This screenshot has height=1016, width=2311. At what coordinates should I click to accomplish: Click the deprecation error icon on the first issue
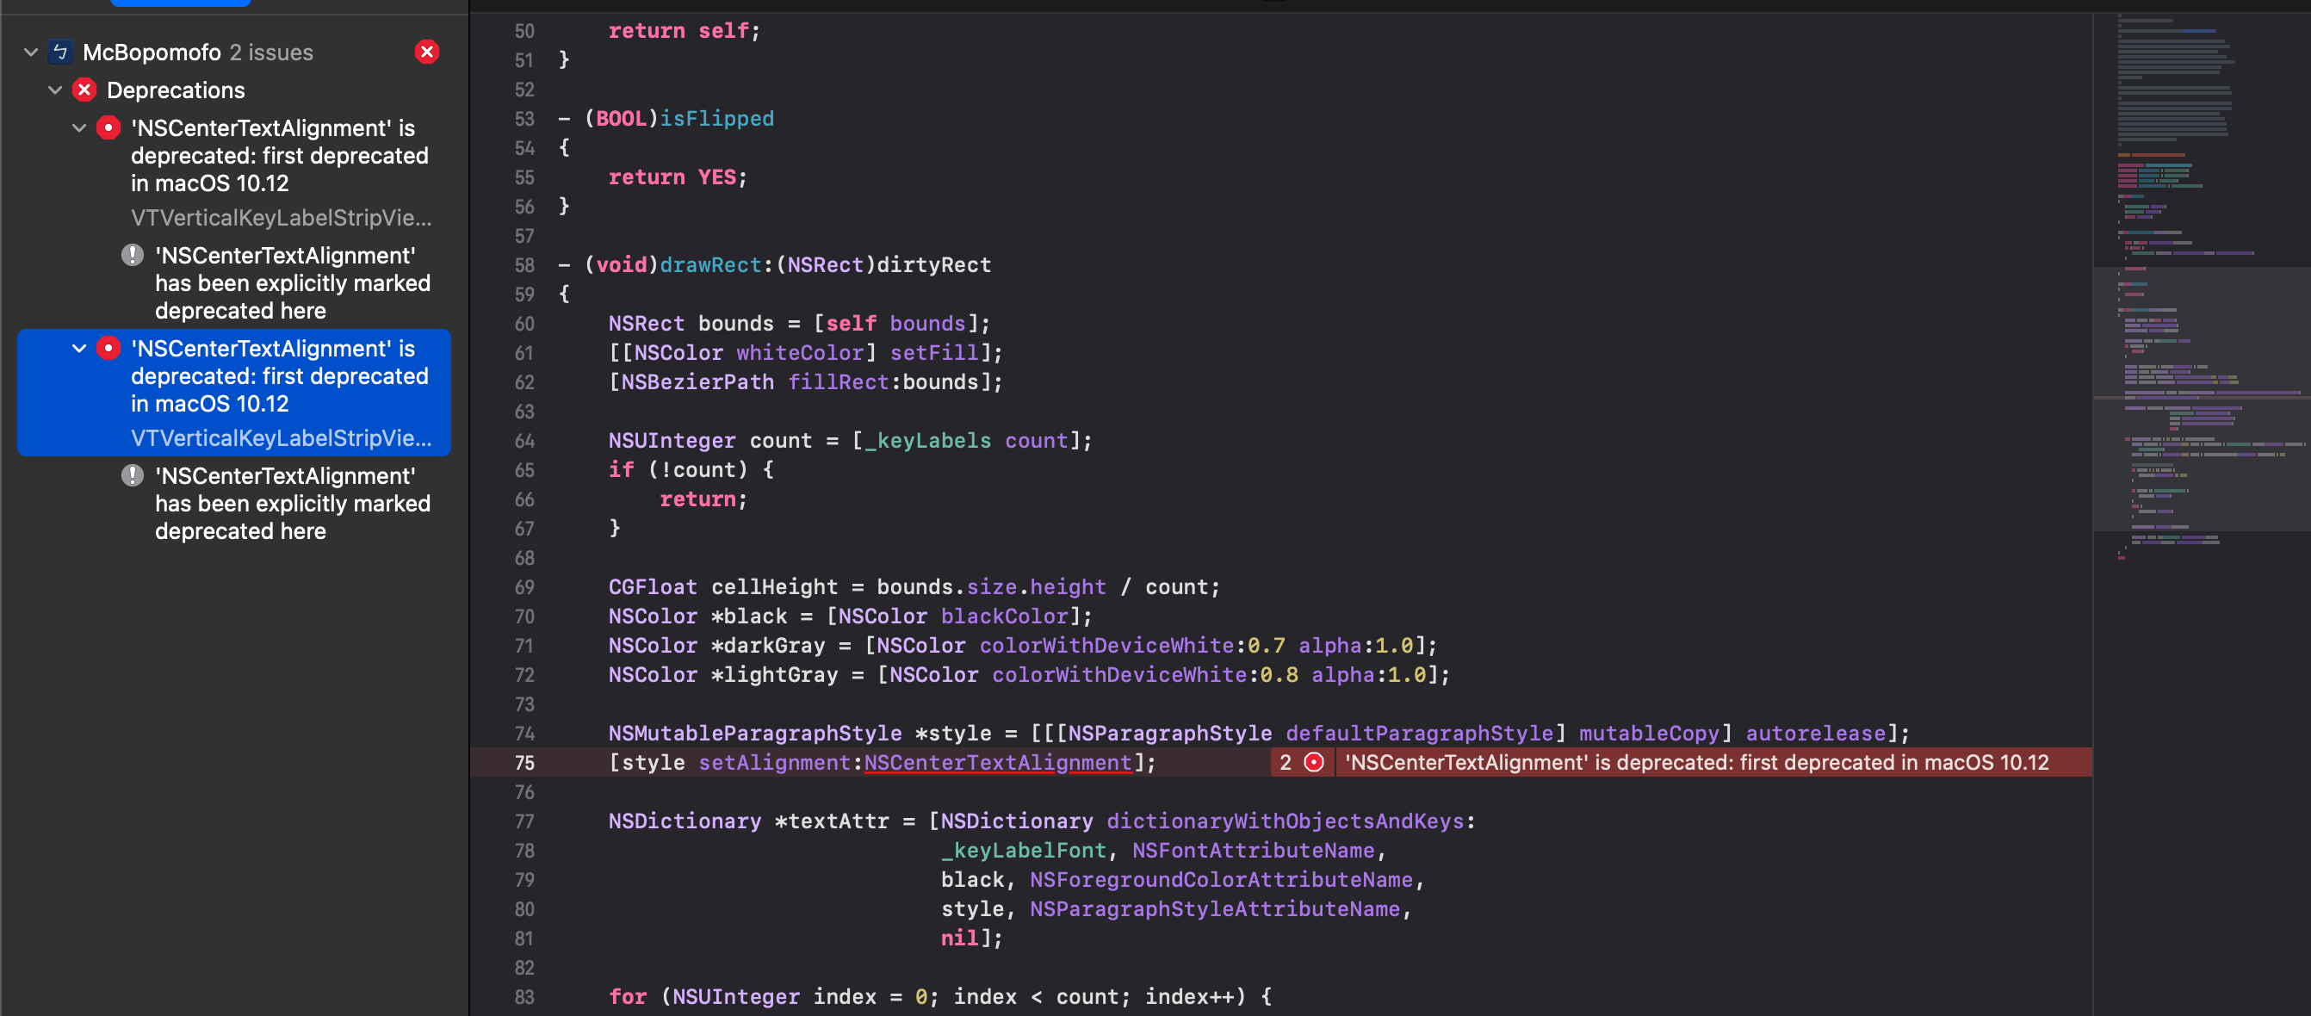108,128
